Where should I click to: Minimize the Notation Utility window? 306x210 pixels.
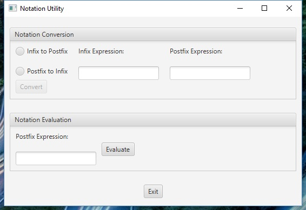[240, 9]
